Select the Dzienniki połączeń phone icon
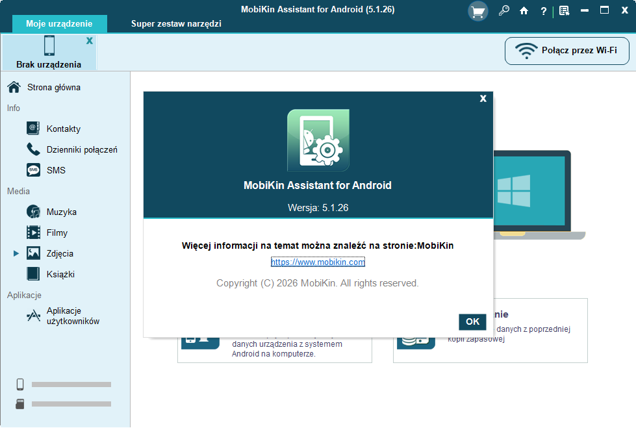 (x=33, y=149)
